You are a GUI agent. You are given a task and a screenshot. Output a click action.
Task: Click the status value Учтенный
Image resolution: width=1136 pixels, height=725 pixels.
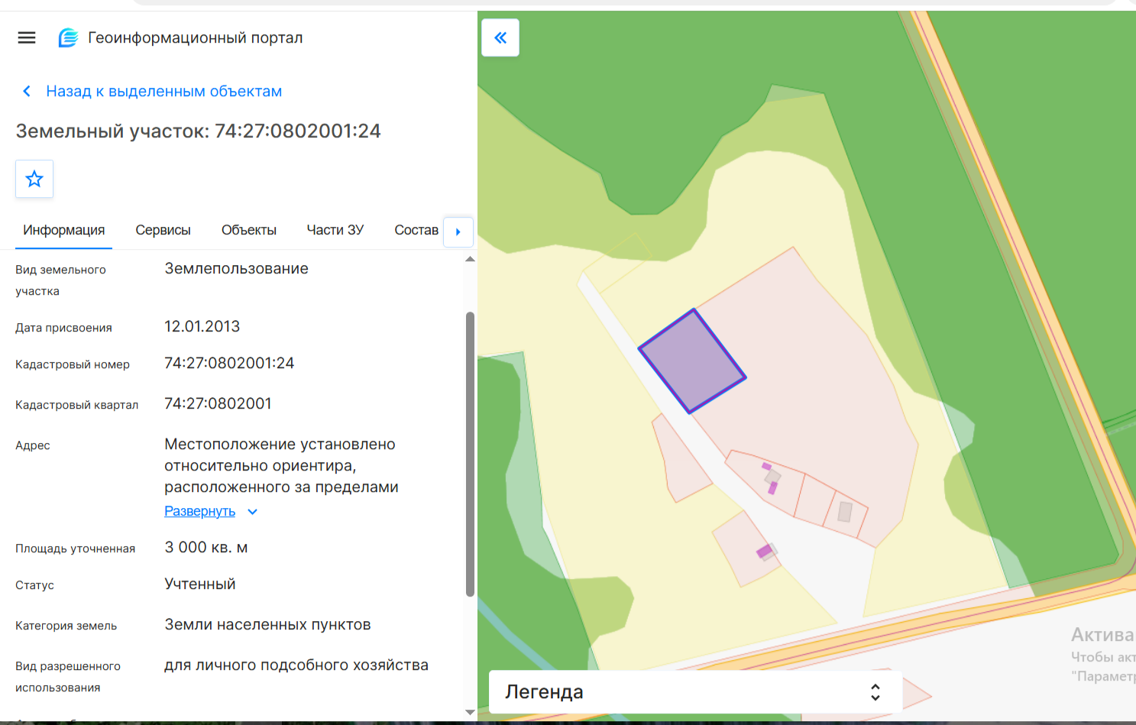click(200, 584)
